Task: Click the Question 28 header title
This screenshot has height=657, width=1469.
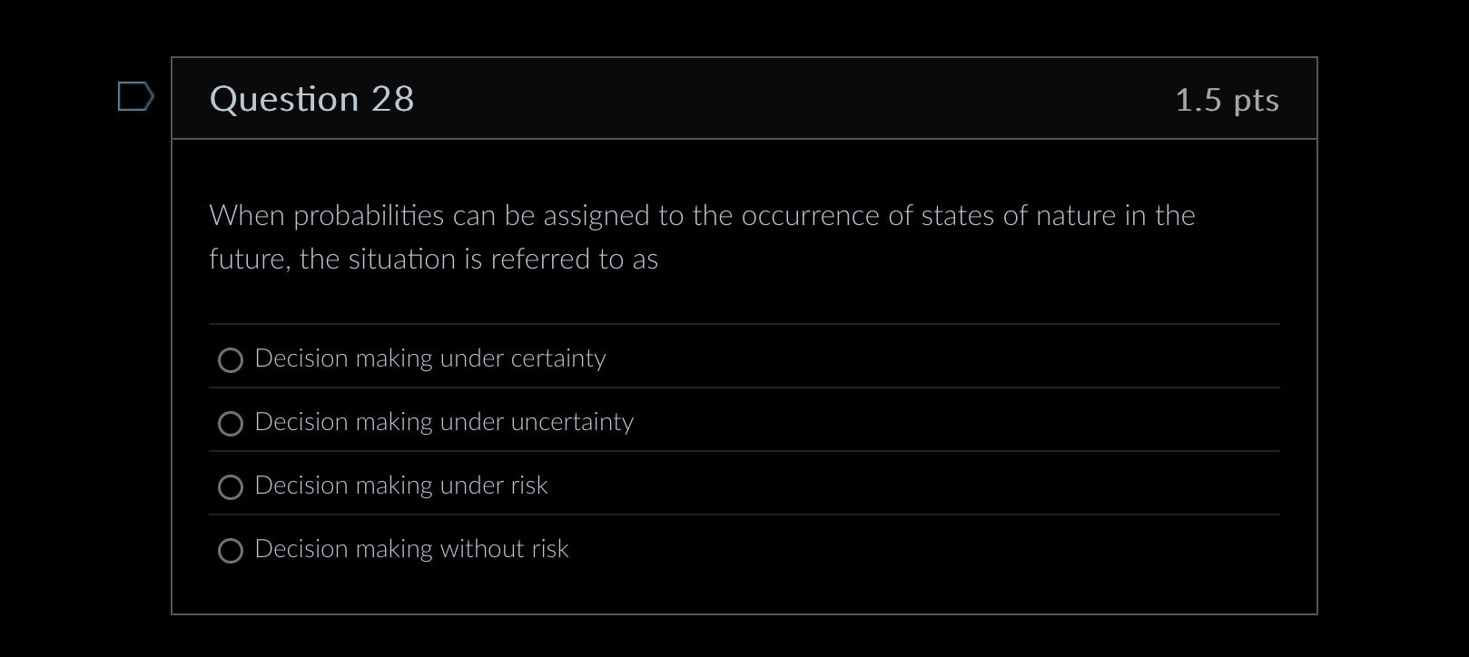Action: pos(311,99)
